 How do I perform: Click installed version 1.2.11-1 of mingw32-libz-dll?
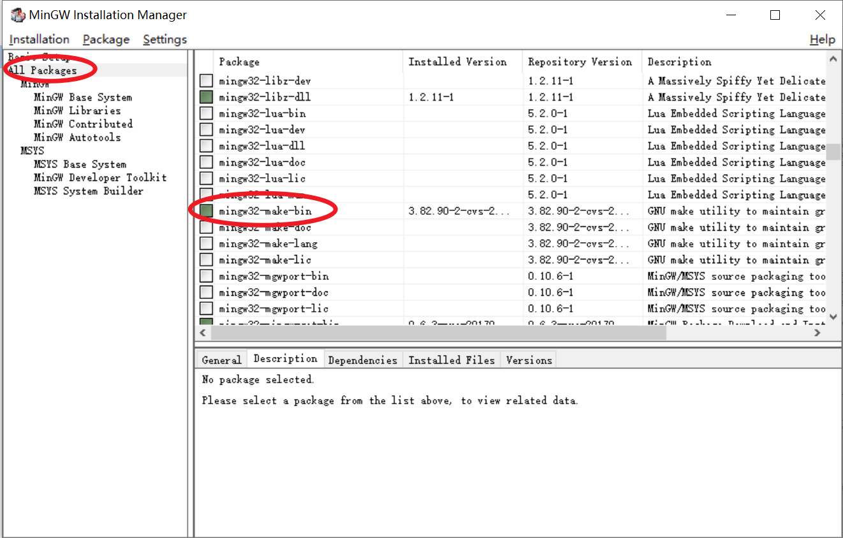tap(432, 97)
